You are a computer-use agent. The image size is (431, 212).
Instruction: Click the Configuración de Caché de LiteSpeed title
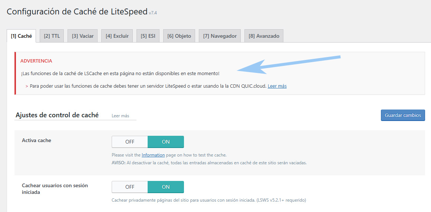[77, 12]
